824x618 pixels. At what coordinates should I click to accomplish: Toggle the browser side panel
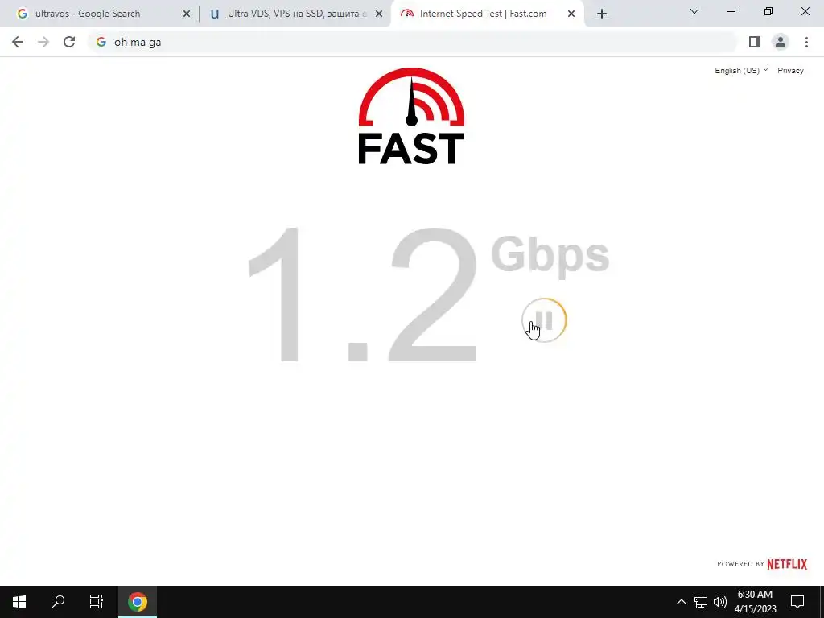755,42
